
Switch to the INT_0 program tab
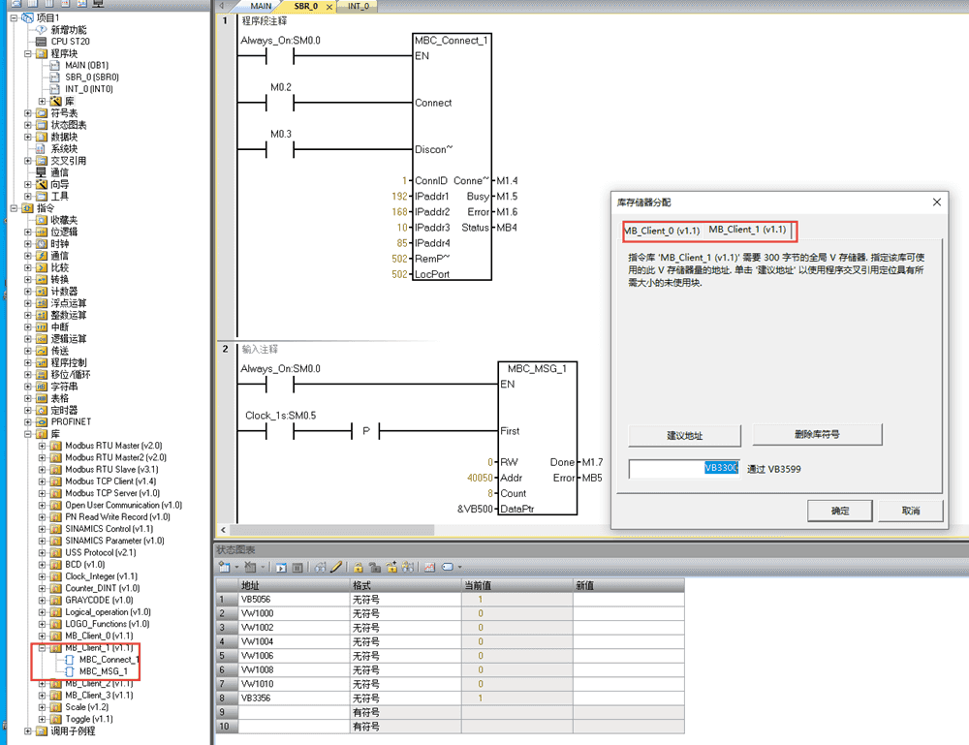tap(357, 7)
